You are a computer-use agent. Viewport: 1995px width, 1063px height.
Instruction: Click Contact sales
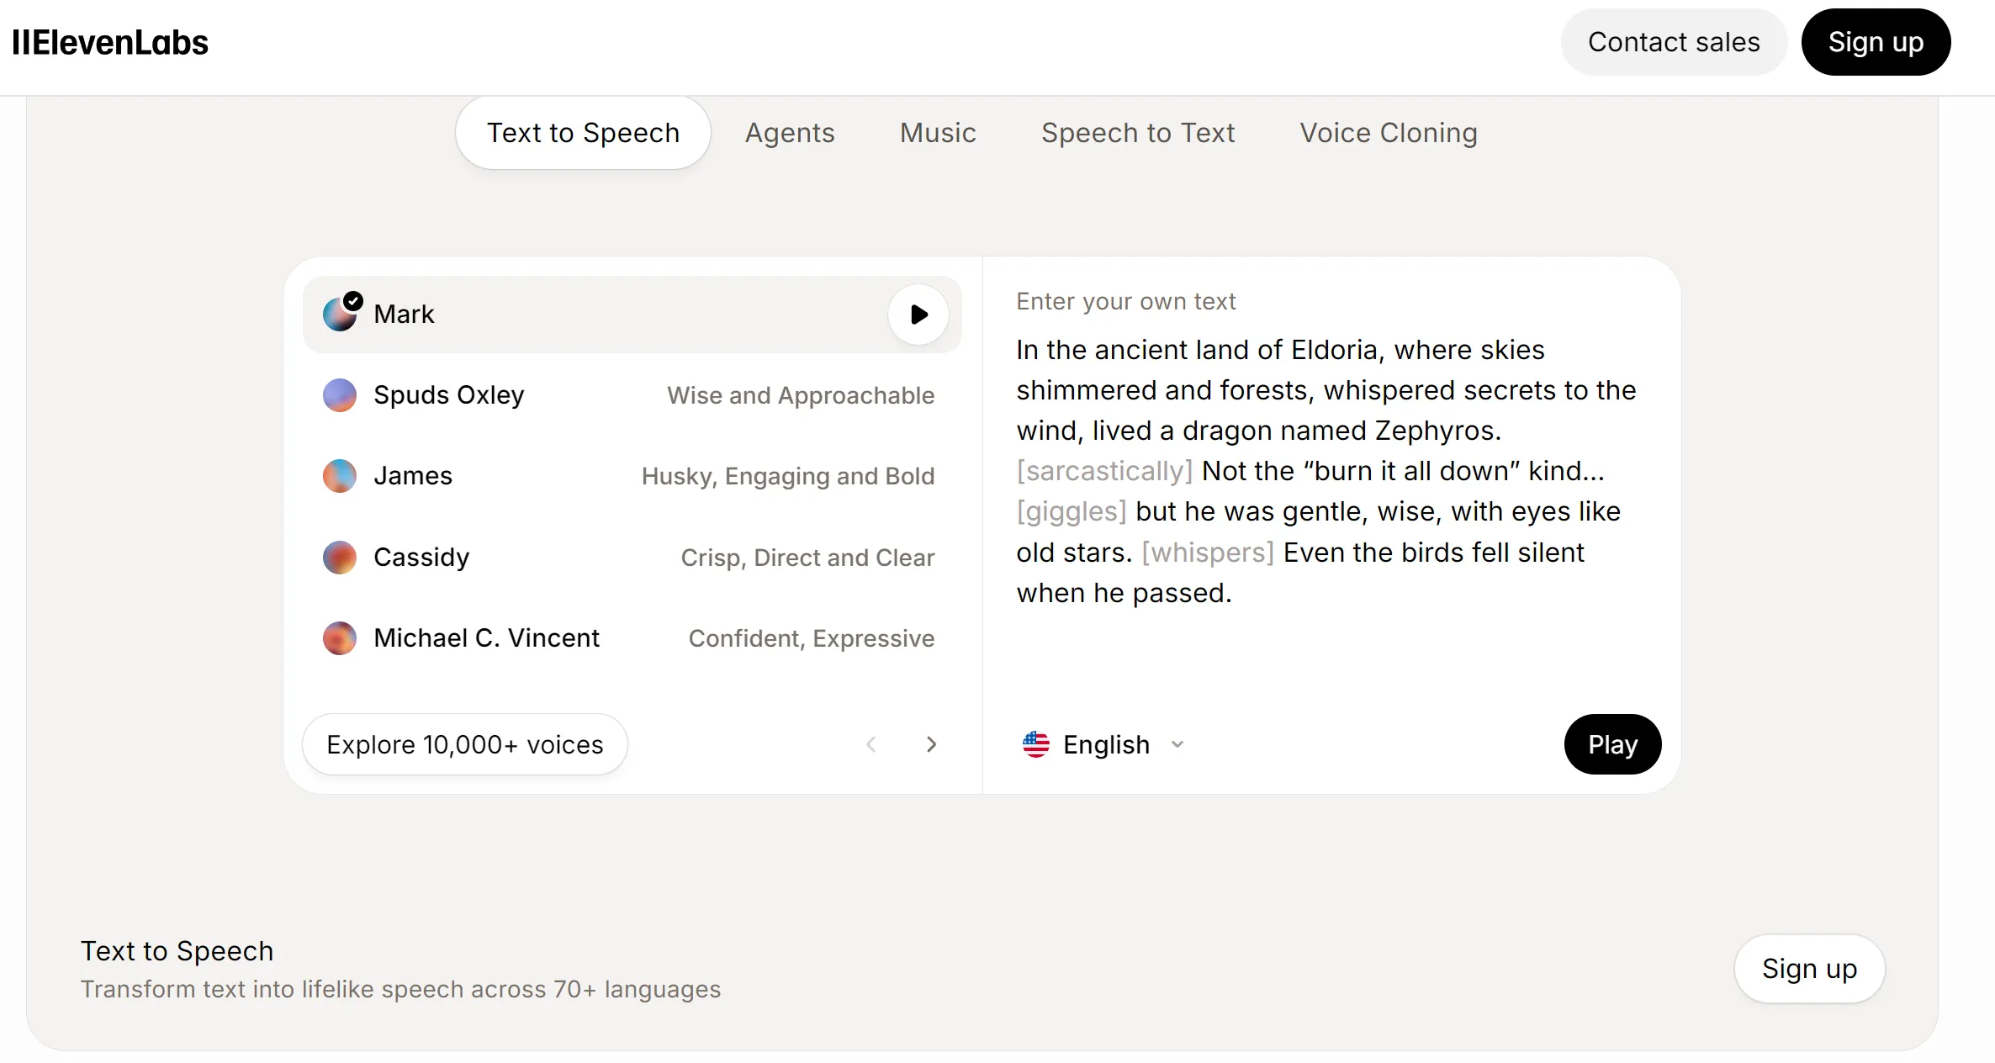point(1673,41)
